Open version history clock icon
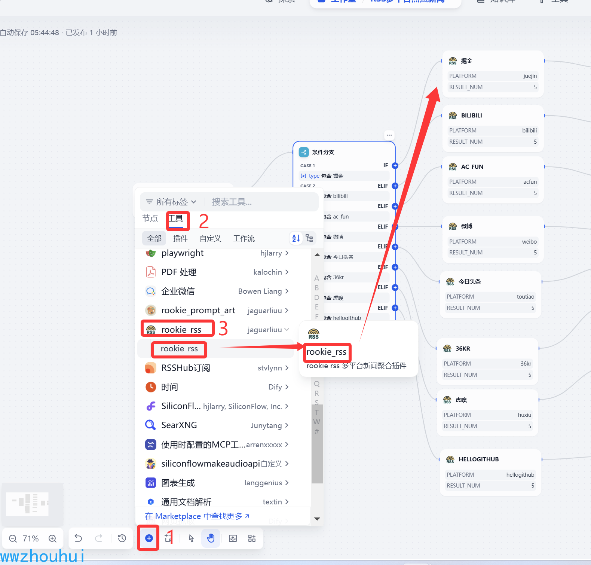Viewport: 591px width, 565px height. click(122, 538)
